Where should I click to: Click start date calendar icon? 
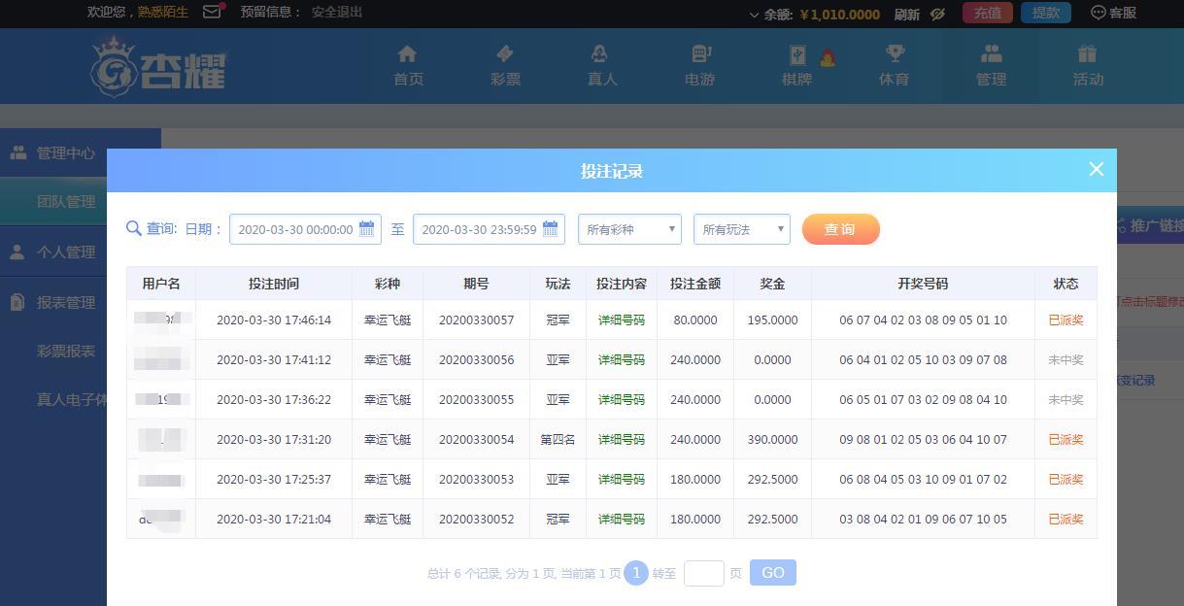(x=366, y=229)
